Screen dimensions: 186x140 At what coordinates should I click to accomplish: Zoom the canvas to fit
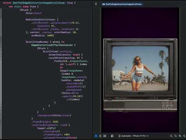pyautogui.click(x=180, y=136)
